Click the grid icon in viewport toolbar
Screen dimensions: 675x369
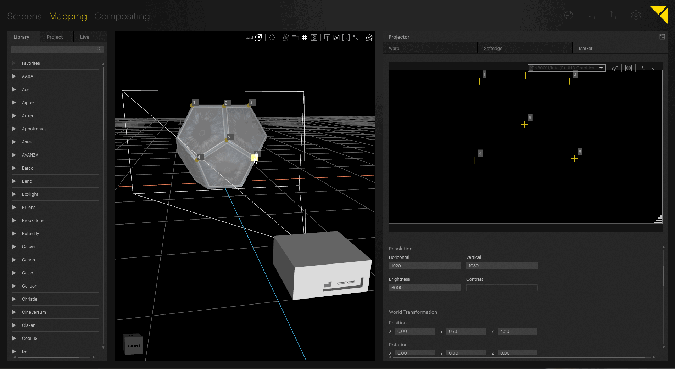[305, 38]
